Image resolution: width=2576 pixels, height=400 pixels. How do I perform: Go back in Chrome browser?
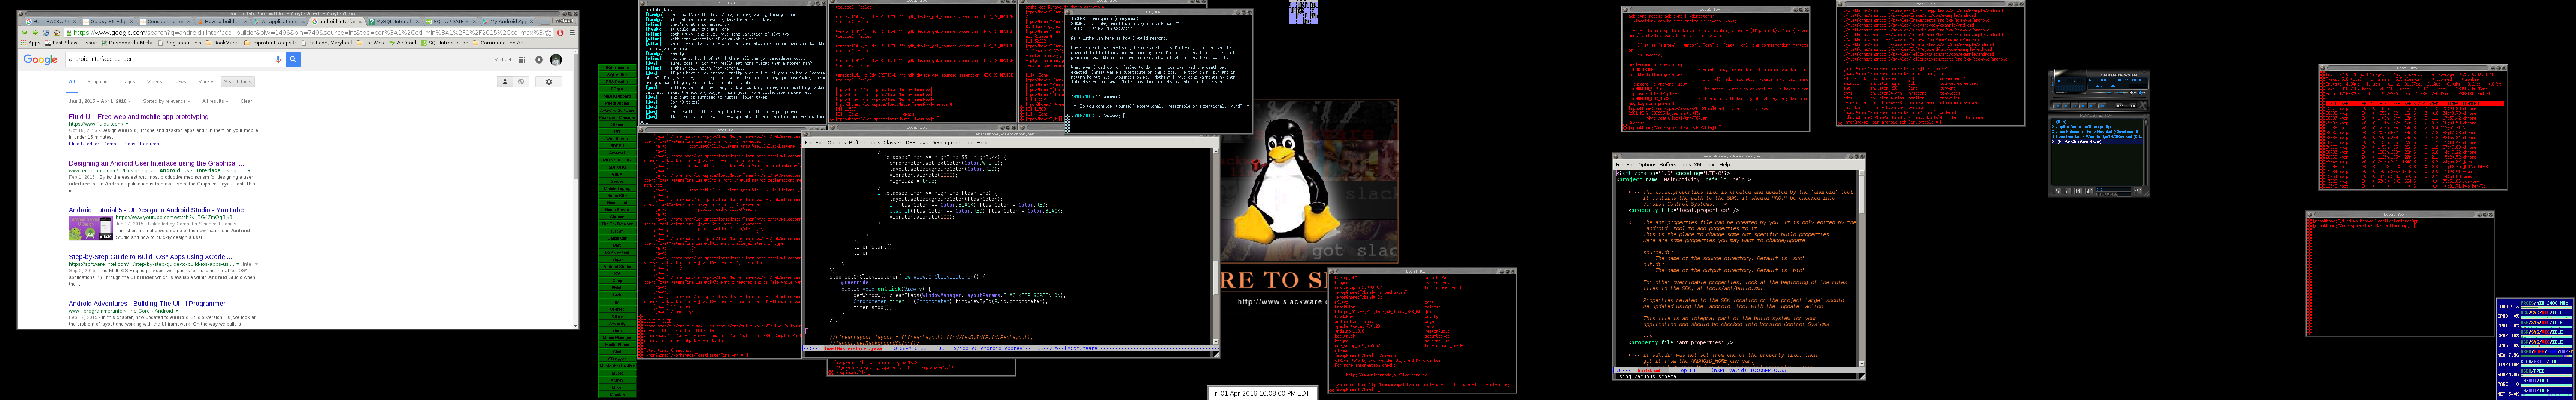click(24, 33)
